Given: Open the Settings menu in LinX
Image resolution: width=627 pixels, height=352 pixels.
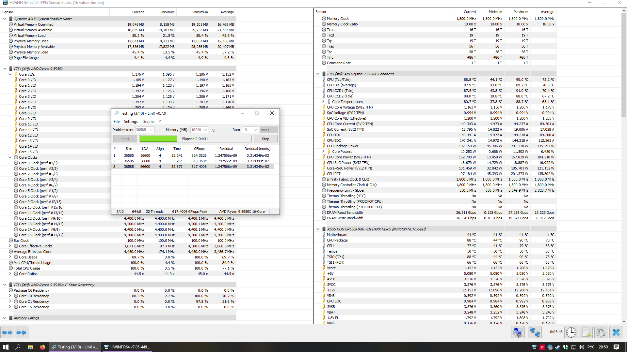Looking at the screenshot, I should (131, 122).
